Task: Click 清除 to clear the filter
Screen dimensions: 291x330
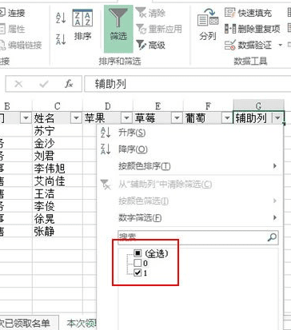Action: coord(151,13)
